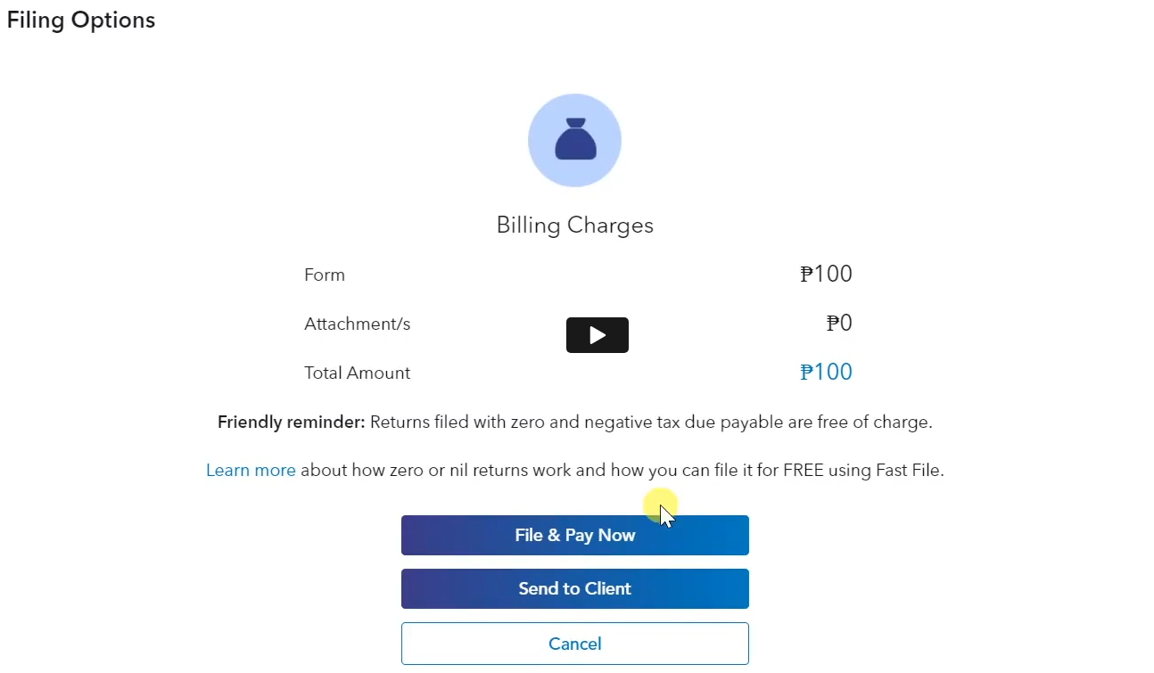
Task: Open the Learn more link
Action: pos(251,470)
